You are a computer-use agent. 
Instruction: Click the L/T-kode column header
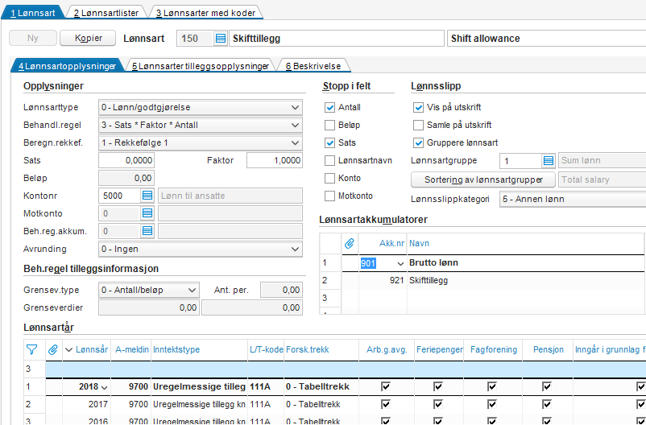pos(266,349)
